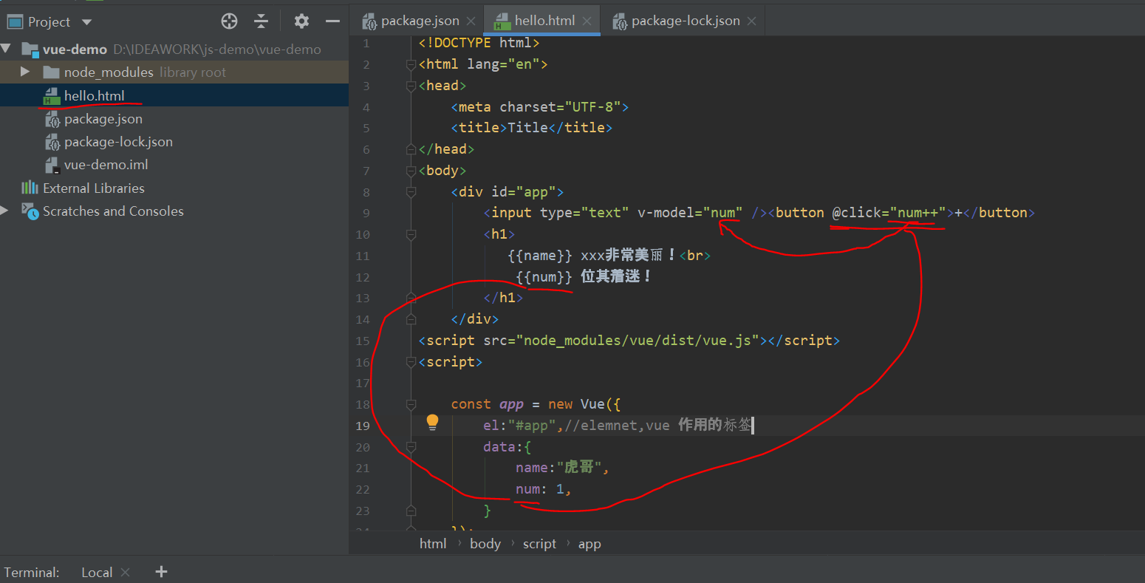Image resolution: width=1145 pixels, height=583 pixels.
Task: Click the hello.html file icon in tree
Action: click(x=52, y=95)
